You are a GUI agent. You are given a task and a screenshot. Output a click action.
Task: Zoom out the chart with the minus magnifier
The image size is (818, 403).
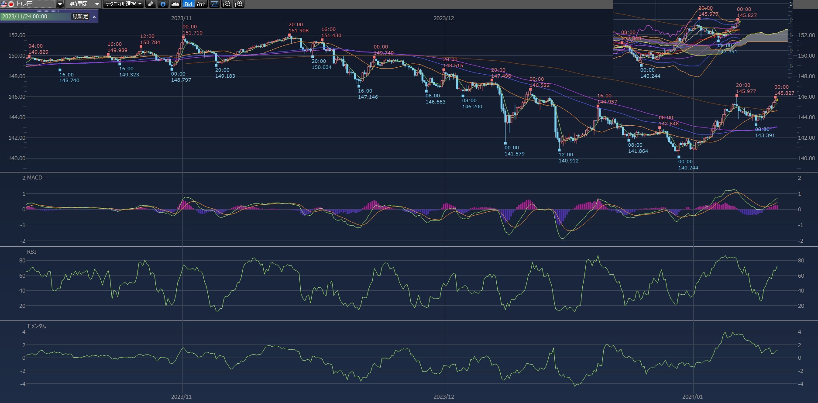point(227,4)
